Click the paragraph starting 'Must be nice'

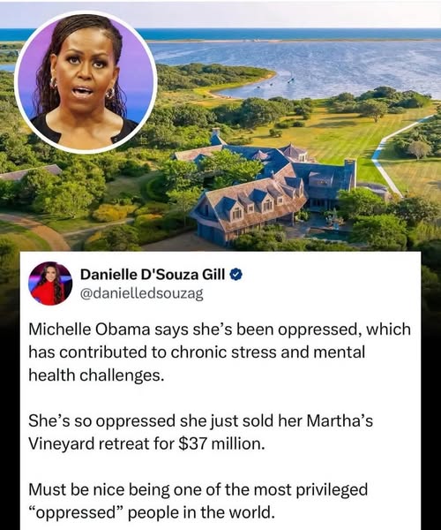(198, 501)
